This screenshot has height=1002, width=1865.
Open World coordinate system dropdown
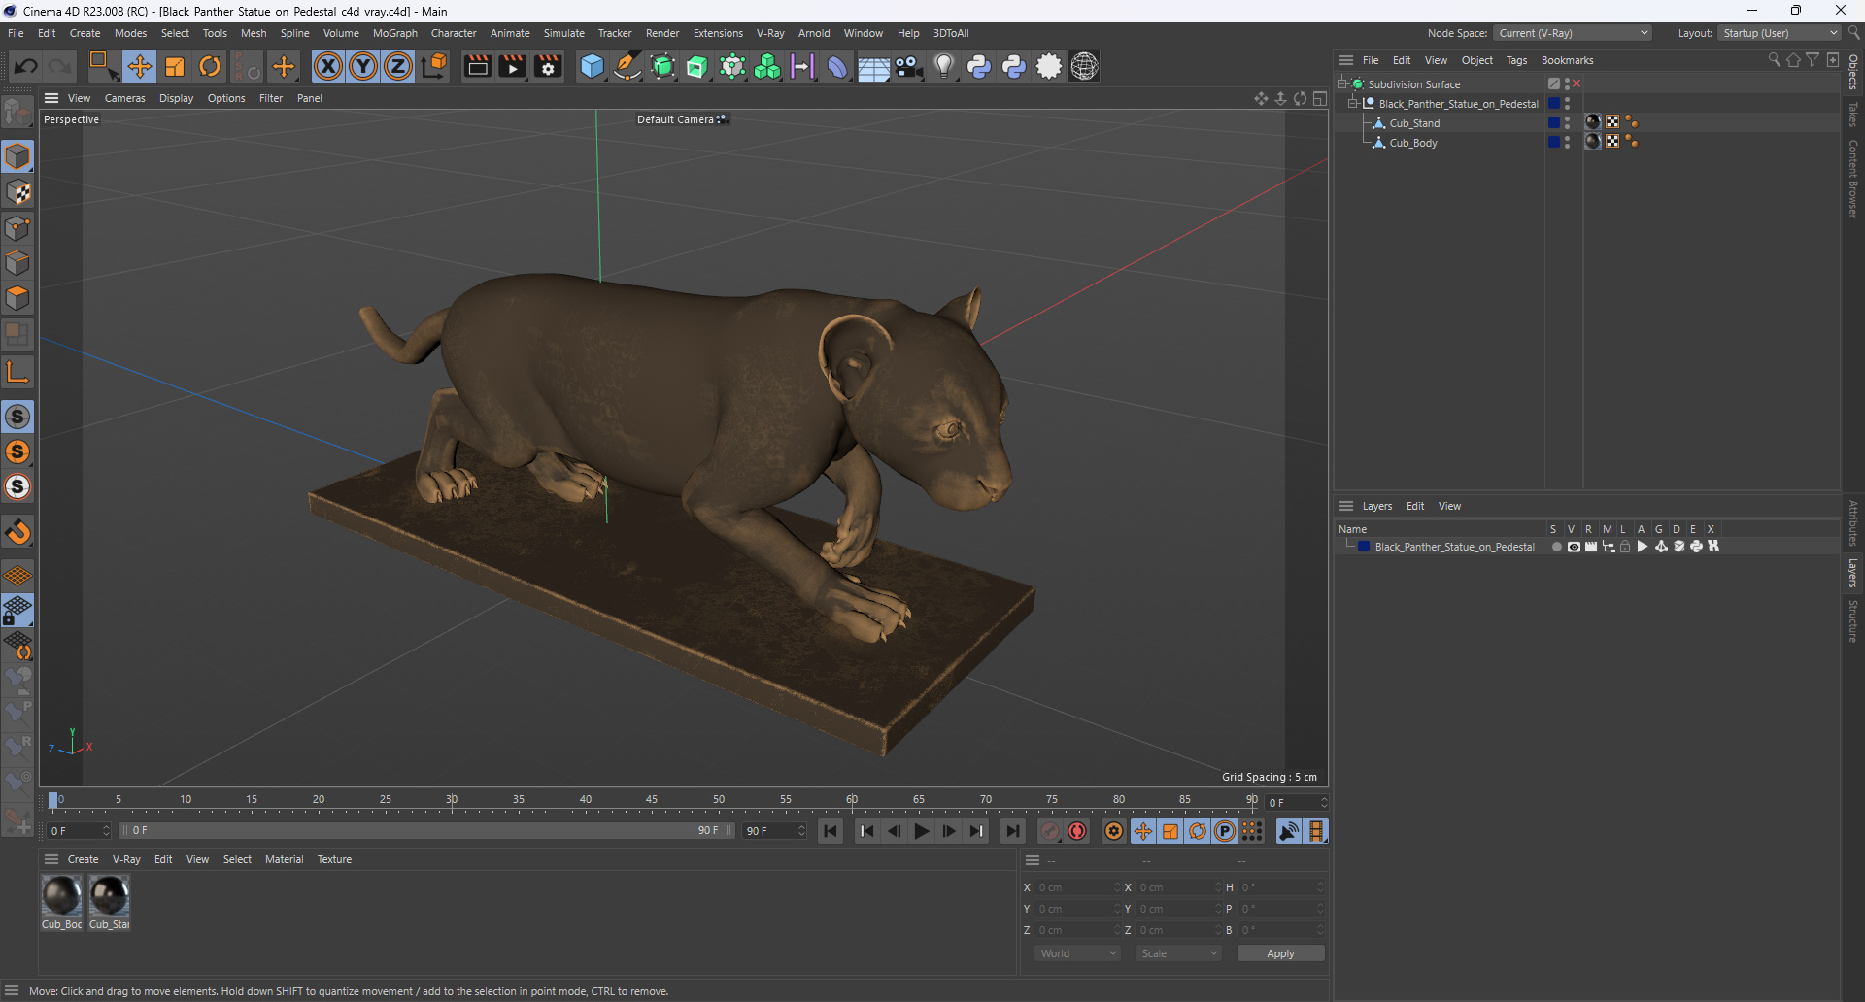(x=1077, y=953)
